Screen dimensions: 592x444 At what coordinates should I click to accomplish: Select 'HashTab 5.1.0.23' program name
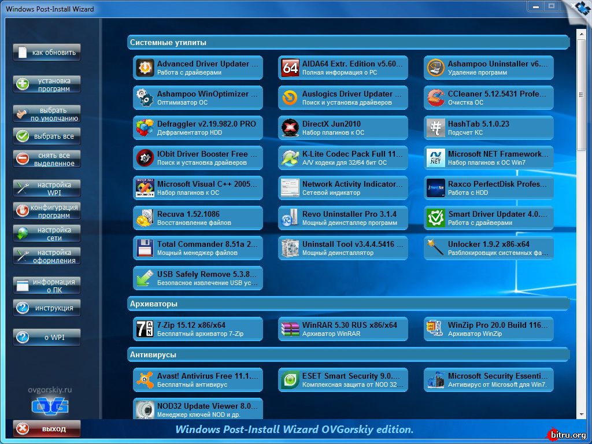478,124
